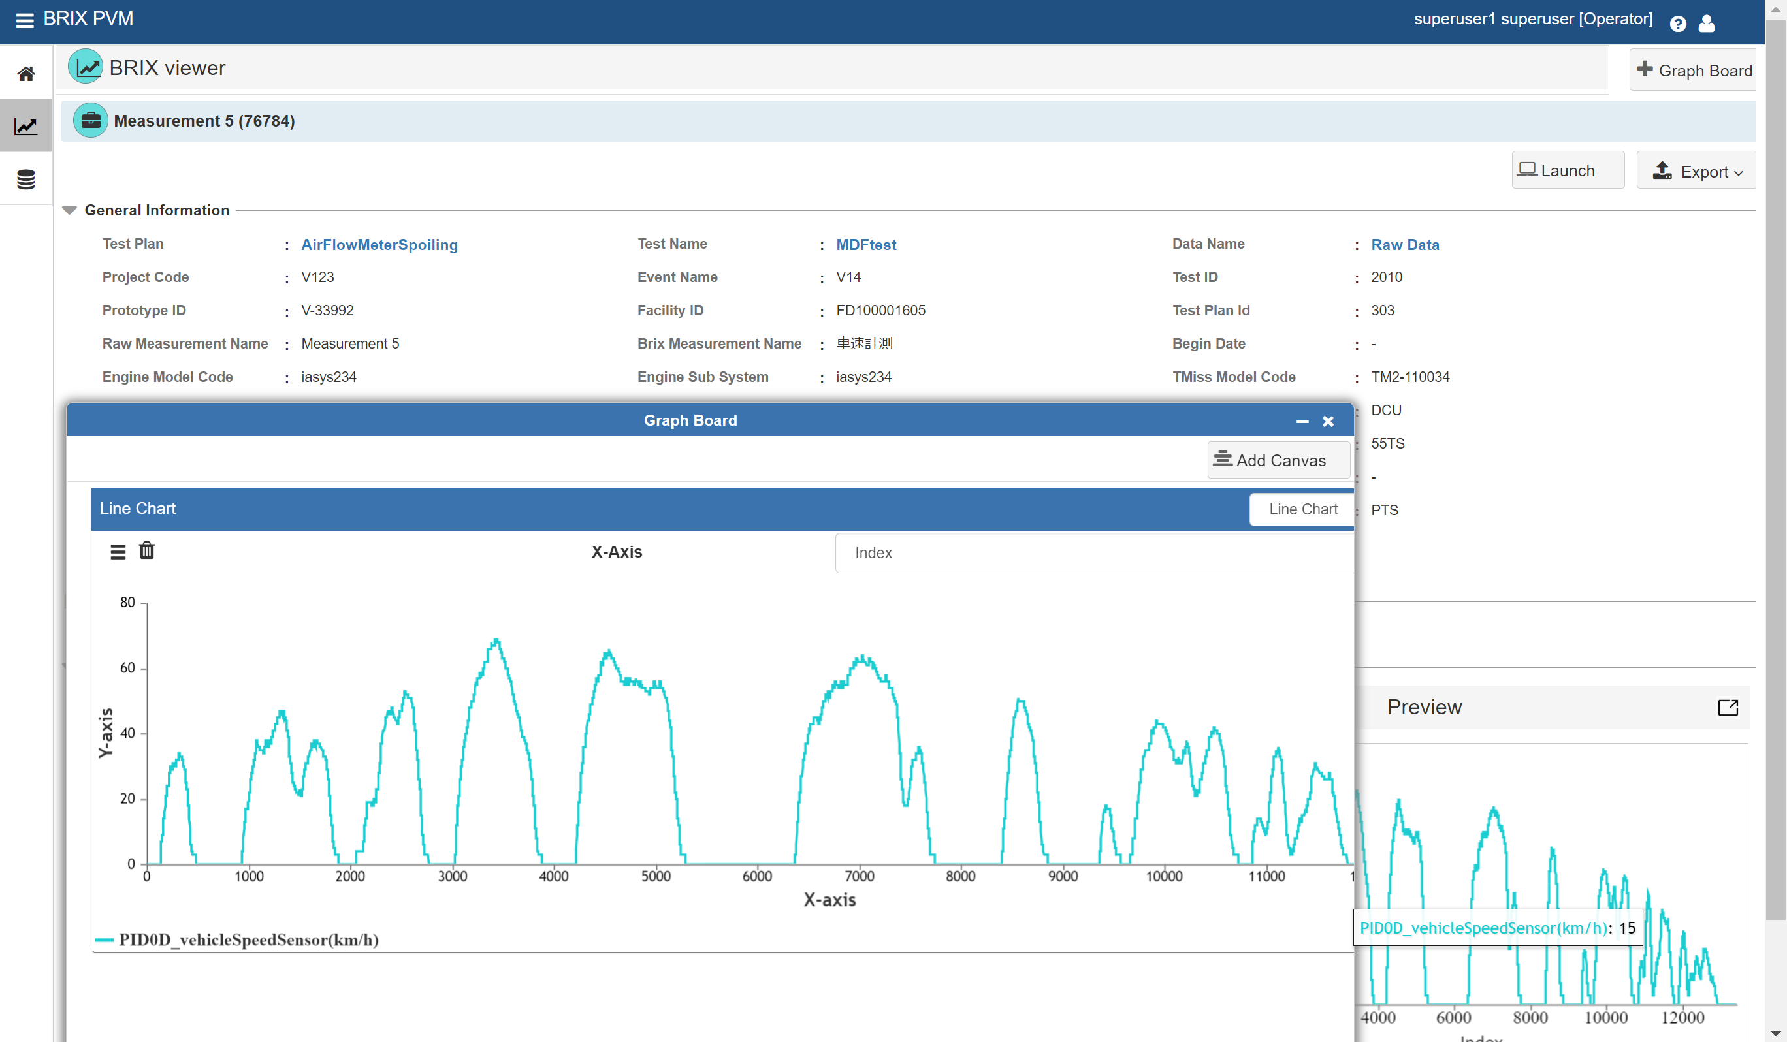Click the Brix Measurement Name value 車速計測
The width and height of the screenshot is (1787, 1042).
[863, 344]
